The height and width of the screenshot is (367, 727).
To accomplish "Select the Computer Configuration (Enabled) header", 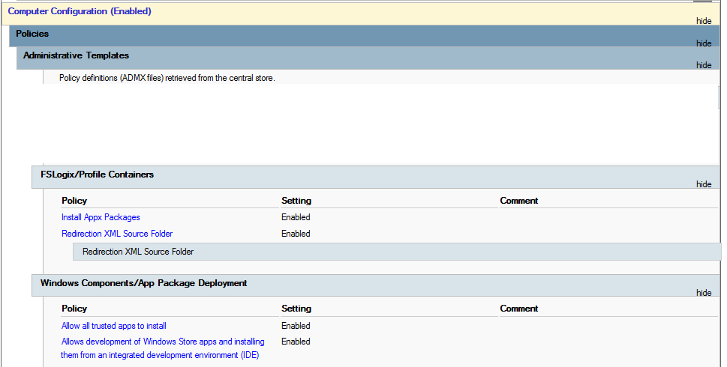I will tap(80, 11).
